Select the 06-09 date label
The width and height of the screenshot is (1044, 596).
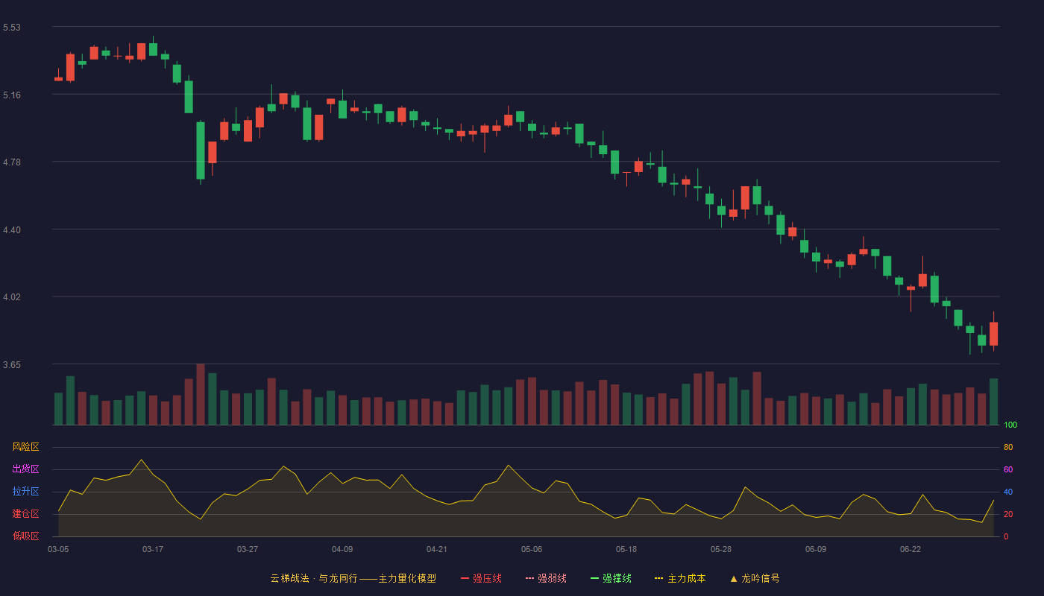coord(816,549)
